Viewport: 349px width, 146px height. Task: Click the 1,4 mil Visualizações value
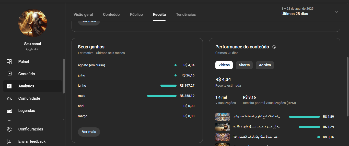point(221,97)
